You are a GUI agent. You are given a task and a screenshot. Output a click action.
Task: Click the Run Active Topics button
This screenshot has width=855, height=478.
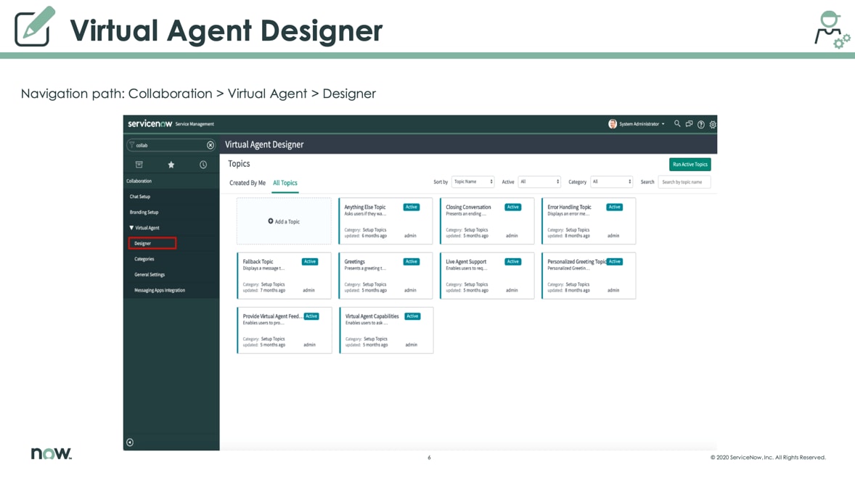click(690, 165)
